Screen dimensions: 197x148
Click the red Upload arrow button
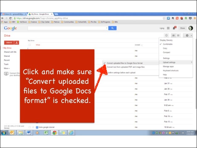pyautogui.click(x=17, y=43)
